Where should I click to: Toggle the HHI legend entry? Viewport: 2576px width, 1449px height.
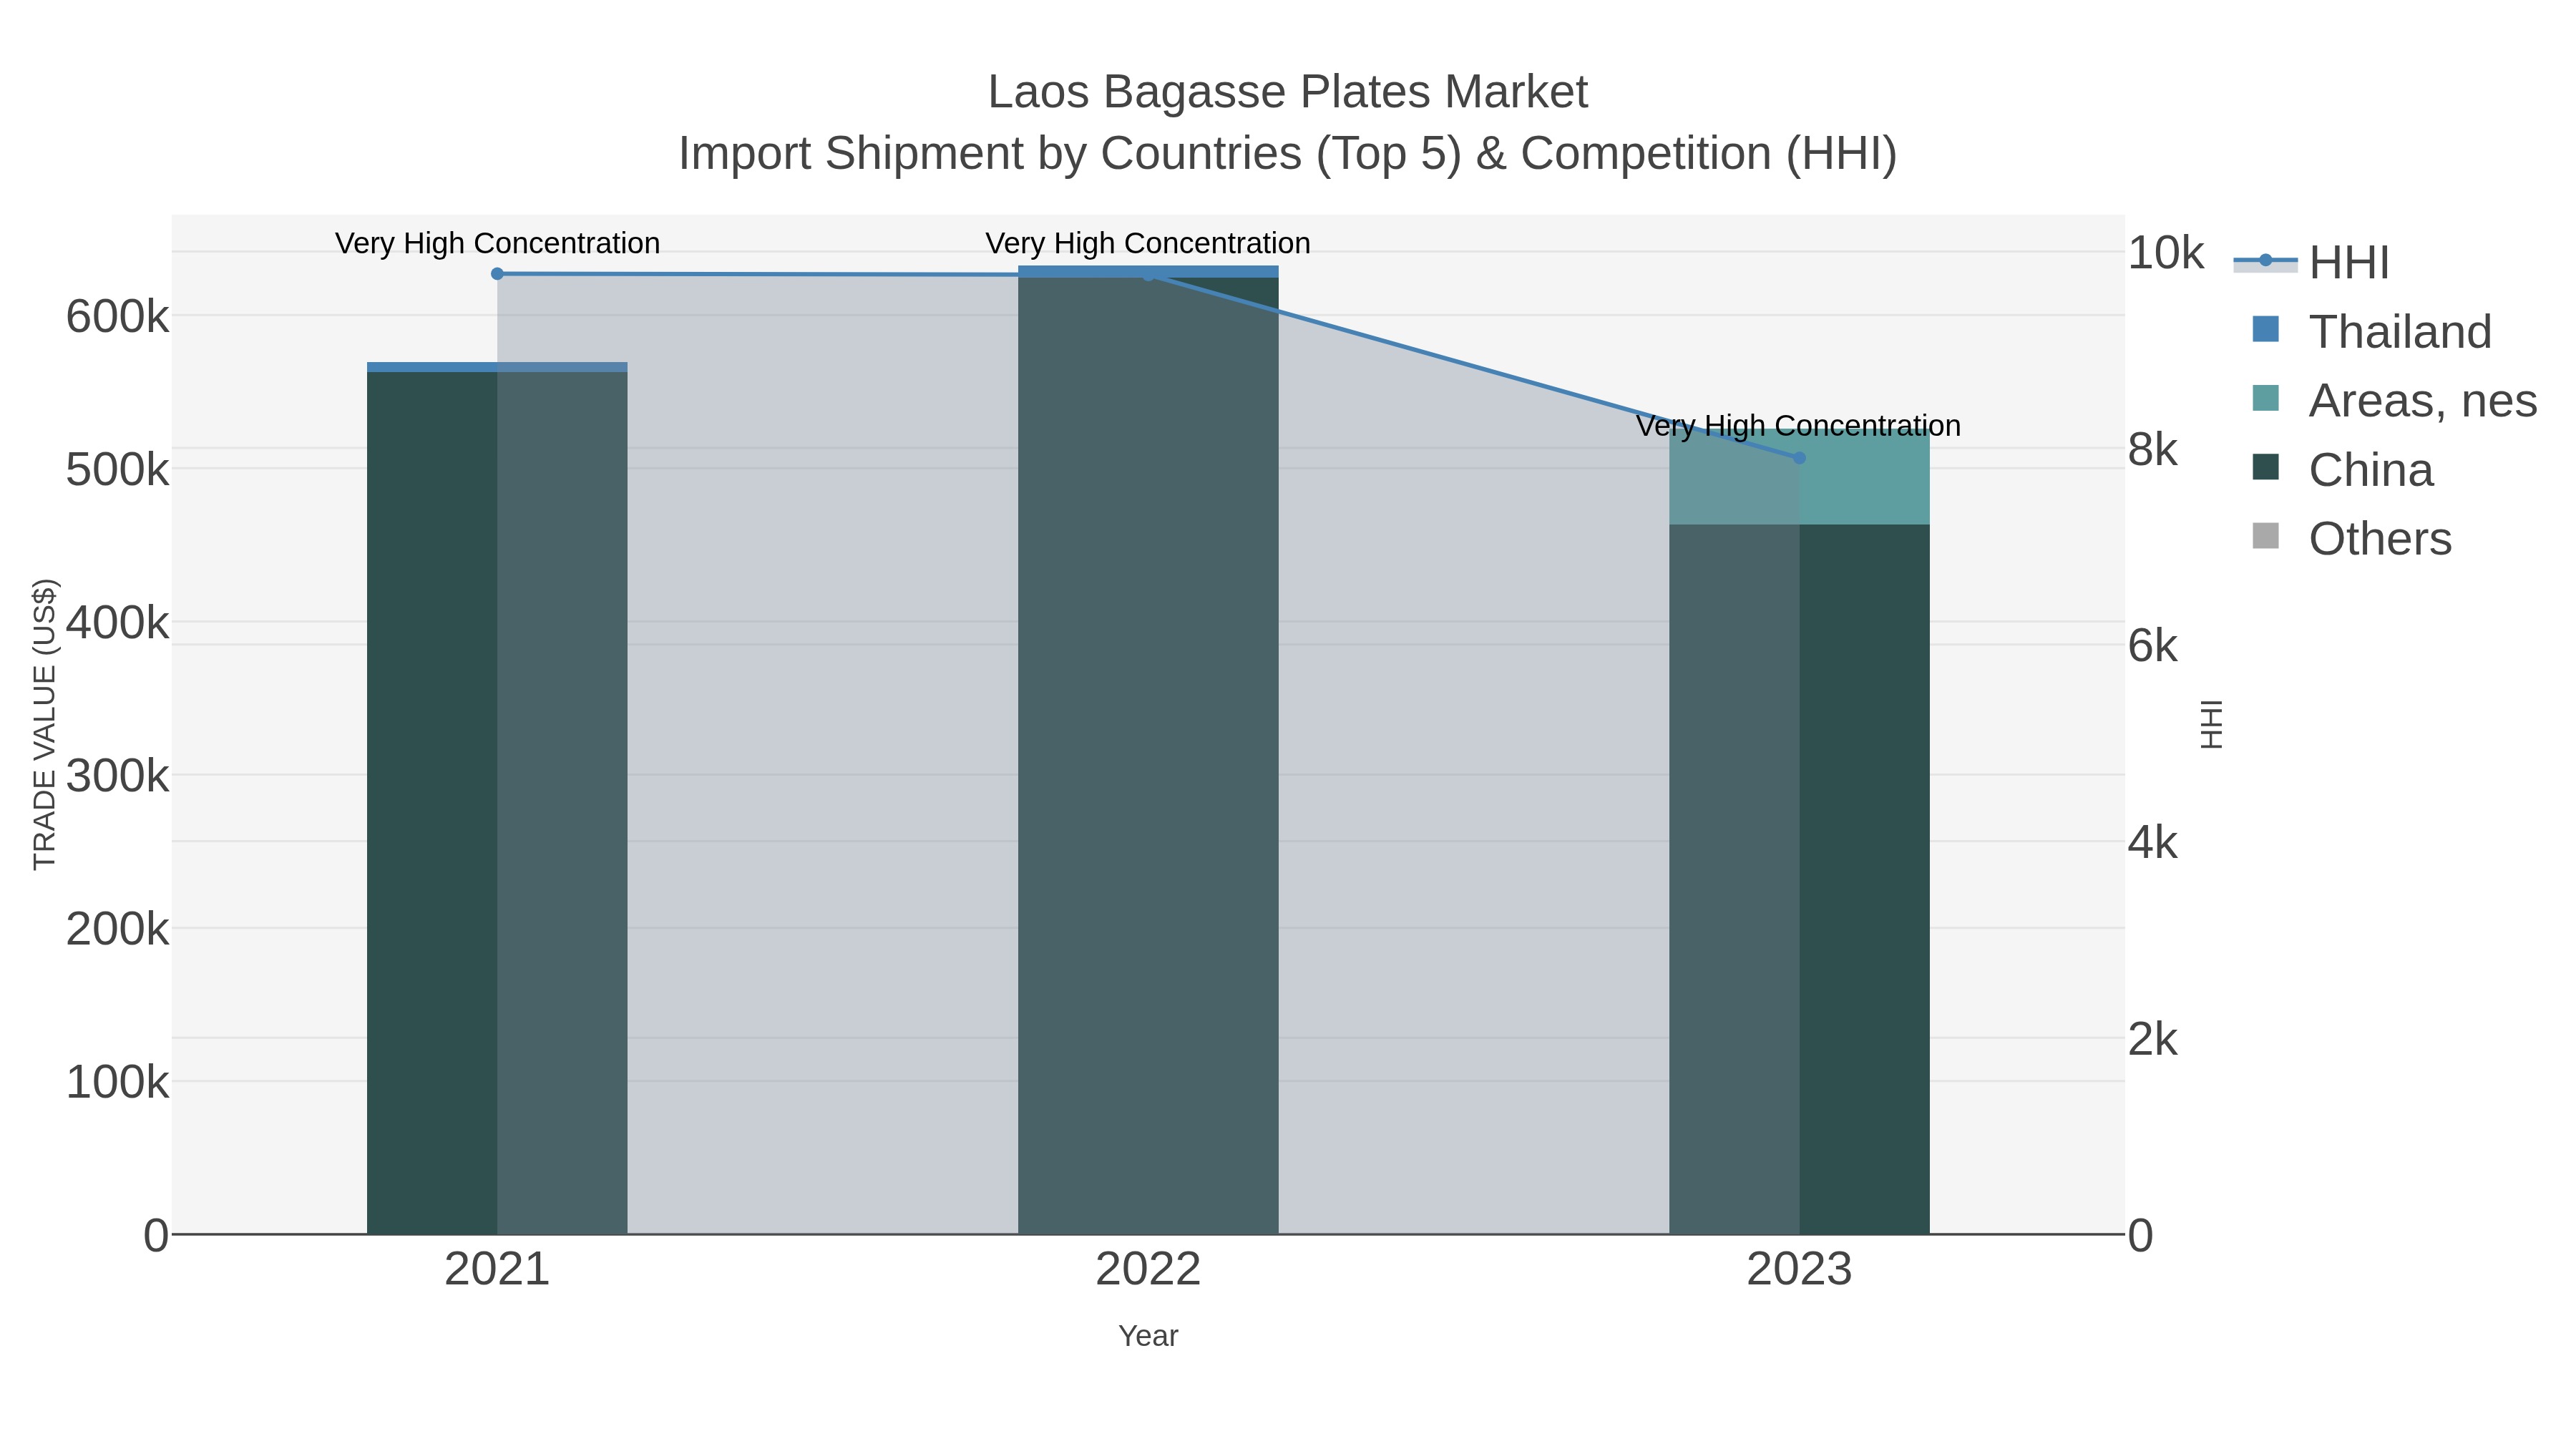(x=2311, y=262)
